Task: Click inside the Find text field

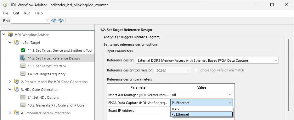Action: click(x=28, y=20)
